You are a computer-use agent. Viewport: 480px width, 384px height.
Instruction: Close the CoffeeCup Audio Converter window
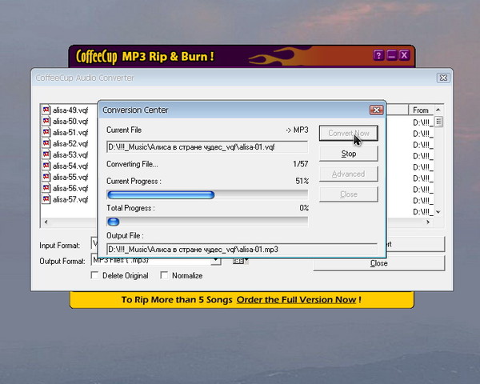click(443, 78)
